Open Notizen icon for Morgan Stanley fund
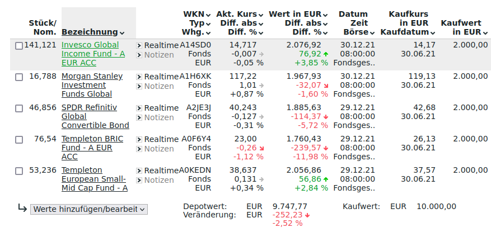This screenshot has height=232, width=491. click(139, 86)
